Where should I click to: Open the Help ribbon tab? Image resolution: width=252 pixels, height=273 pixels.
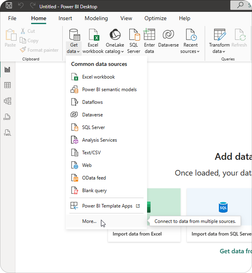tap(185, 18)
